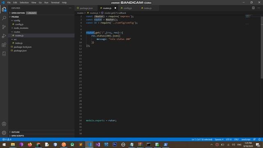Click the cursor position status entry
Viewport: 263px width, 148px height.
202,139
